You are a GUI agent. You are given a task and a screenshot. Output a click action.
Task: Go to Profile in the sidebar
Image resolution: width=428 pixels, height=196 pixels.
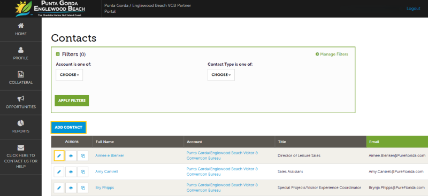pyautogui.click(x=21, y=54)
